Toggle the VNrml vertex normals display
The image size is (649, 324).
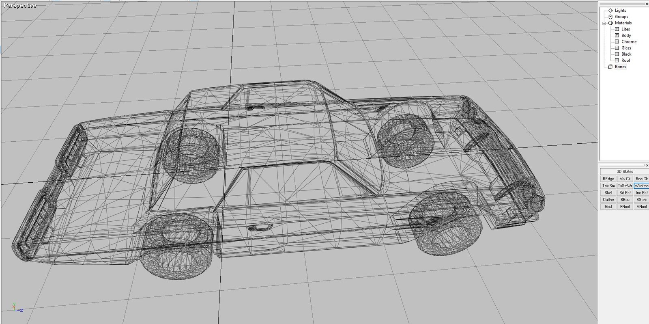(641, 206)
